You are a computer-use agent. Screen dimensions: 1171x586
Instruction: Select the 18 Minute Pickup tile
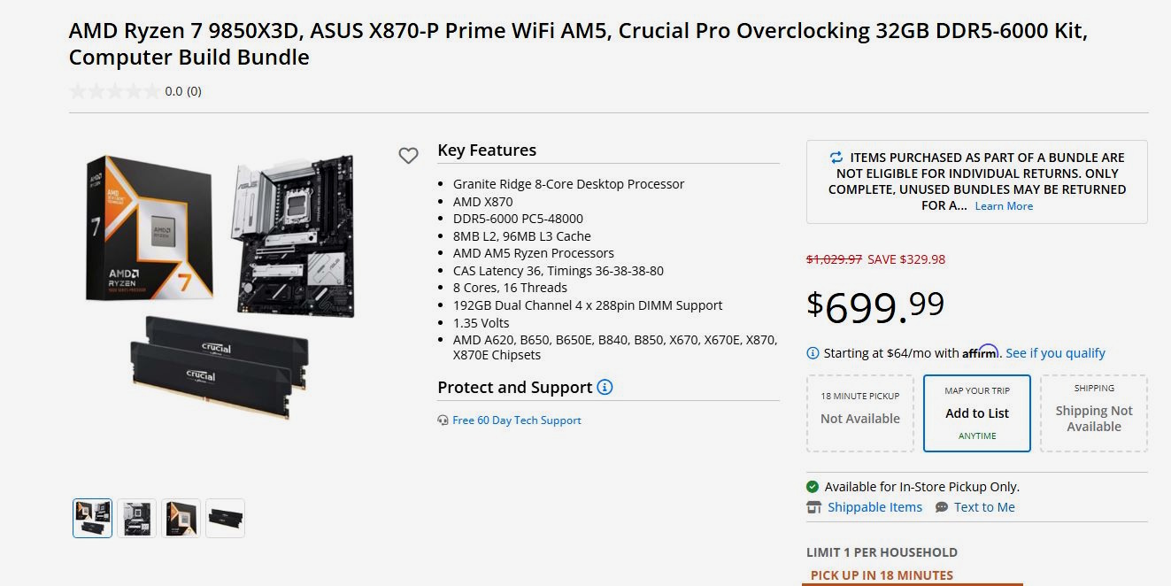point(859,413)
